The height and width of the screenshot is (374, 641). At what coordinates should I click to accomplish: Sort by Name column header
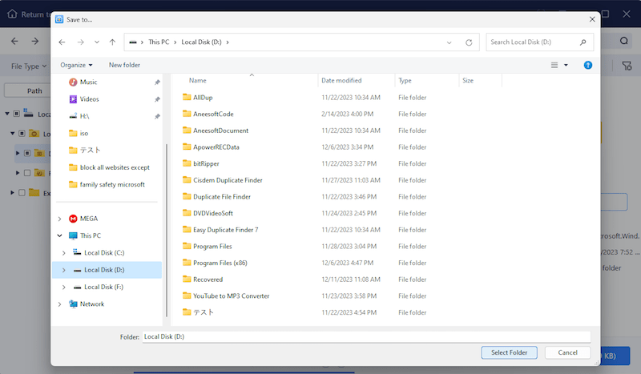click(197, 81)
